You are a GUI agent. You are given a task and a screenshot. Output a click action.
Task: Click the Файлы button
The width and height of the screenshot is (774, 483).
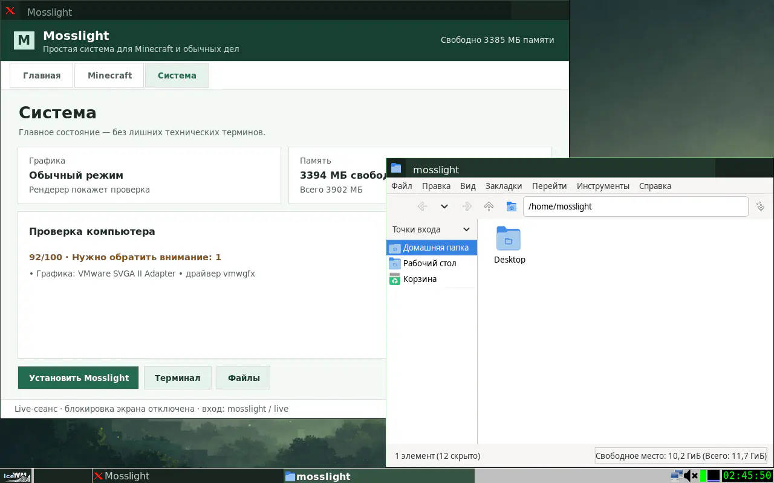[244, 378]
